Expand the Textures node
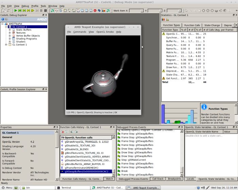238x190 pixels. [10, 33]
